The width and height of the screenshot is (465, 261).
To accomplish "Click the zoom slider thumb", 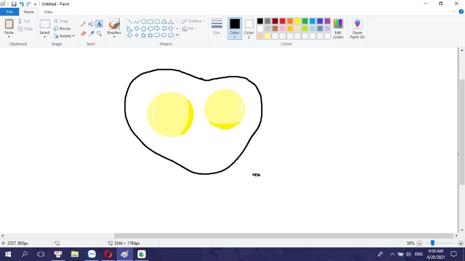I will (x=433, y=243).
